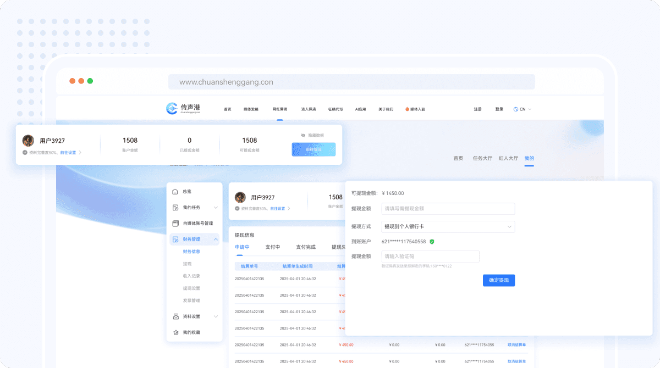
Task: Click the 传声港 logo icon
Action: click(173, 109)
